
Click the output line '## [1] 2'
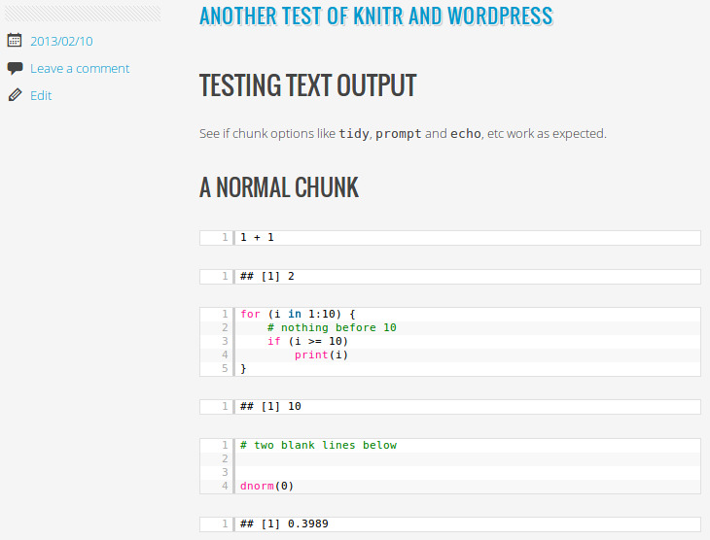(267, 277)
